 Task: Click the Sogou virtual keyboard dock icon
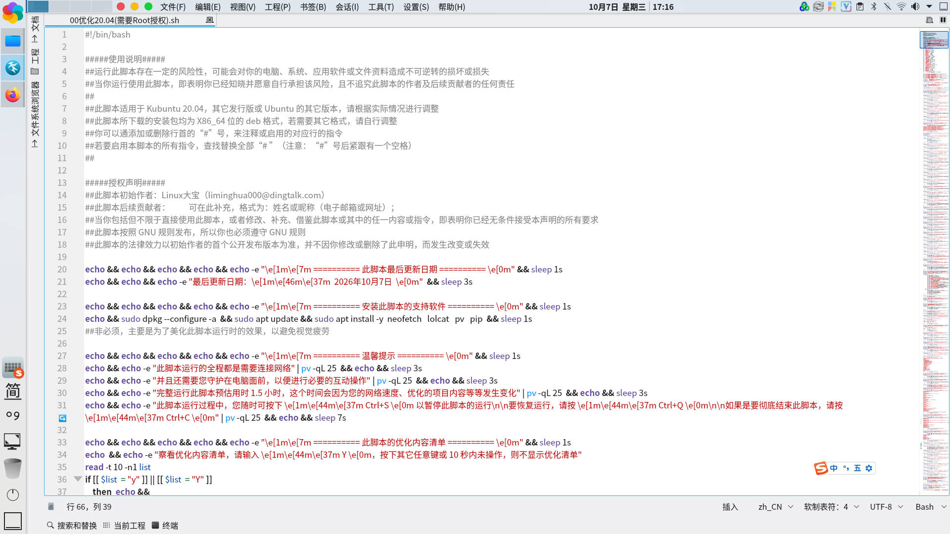13,368
